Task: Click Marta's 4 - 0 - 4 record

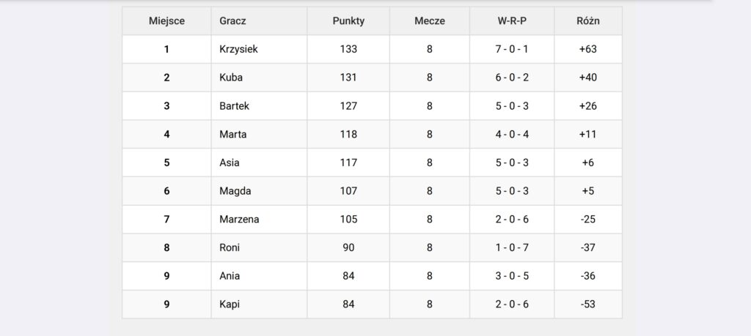Action: (x=512, y=134)
